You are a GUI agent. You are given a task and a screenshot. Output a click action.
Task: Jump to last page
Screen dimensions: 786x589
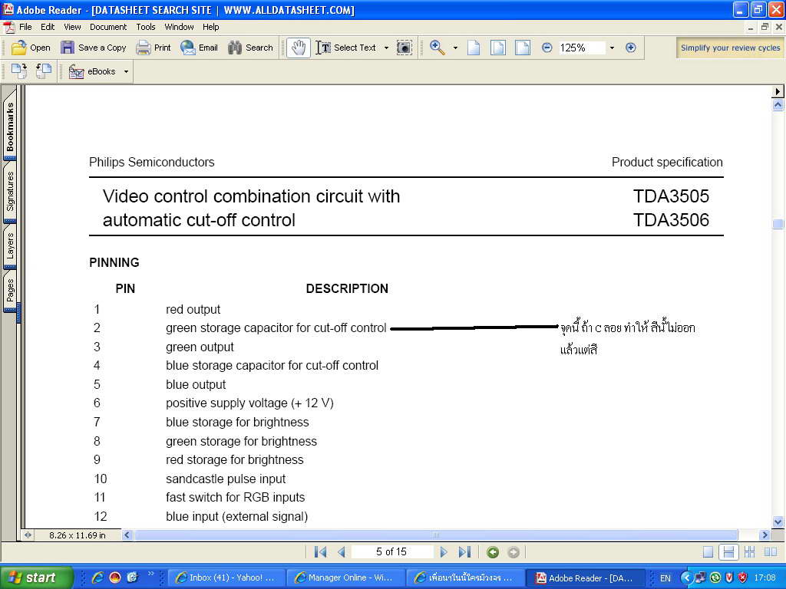click(x=464, y=552)
